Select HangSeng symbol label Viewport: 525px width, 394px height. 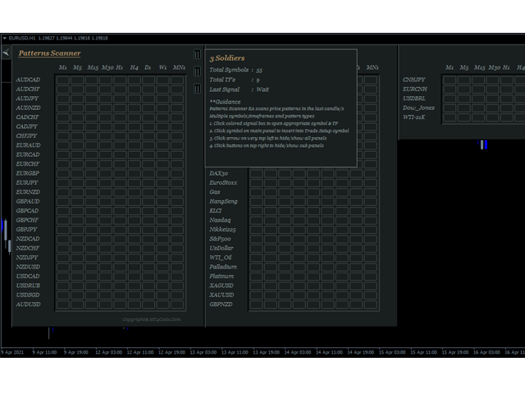coord(223,201)
